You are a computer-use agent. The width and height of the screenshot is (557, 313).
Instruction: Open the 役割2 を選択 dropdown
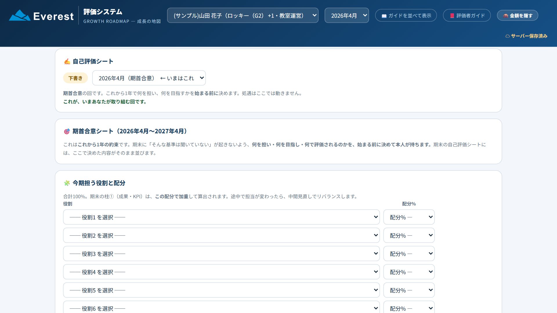tap(221, 235)
